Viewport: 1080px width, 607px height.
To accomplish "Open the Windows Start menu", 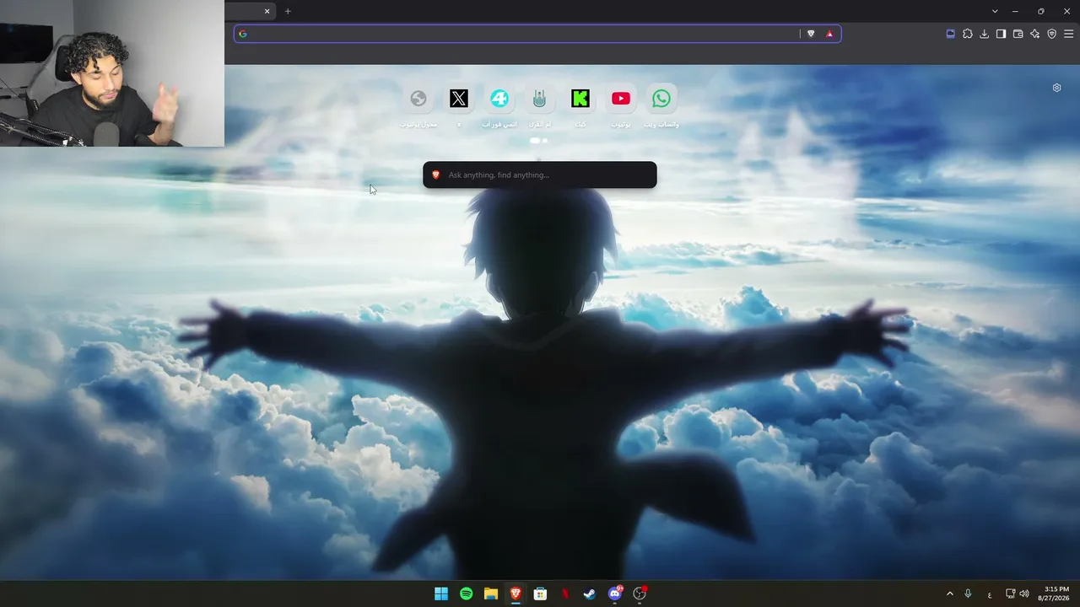I will [x=441, y=594].
